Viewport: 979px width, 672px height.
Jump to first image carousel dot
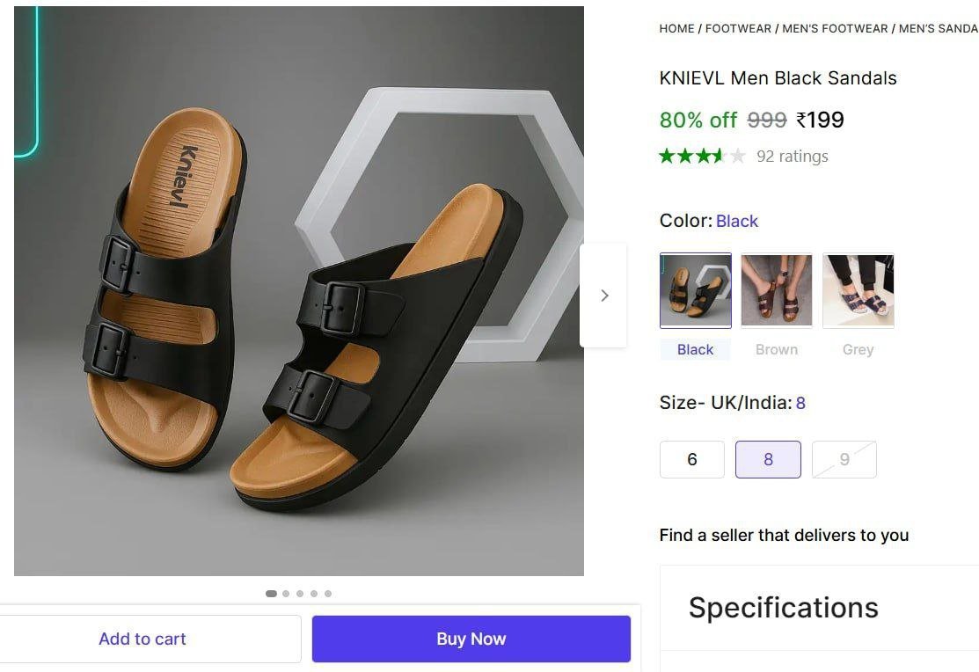tap(271, 594)
